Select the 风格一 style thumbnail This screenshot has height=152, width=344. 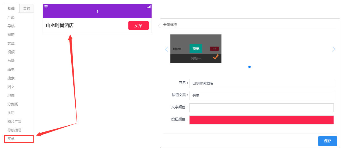click(x=196, y=49)
